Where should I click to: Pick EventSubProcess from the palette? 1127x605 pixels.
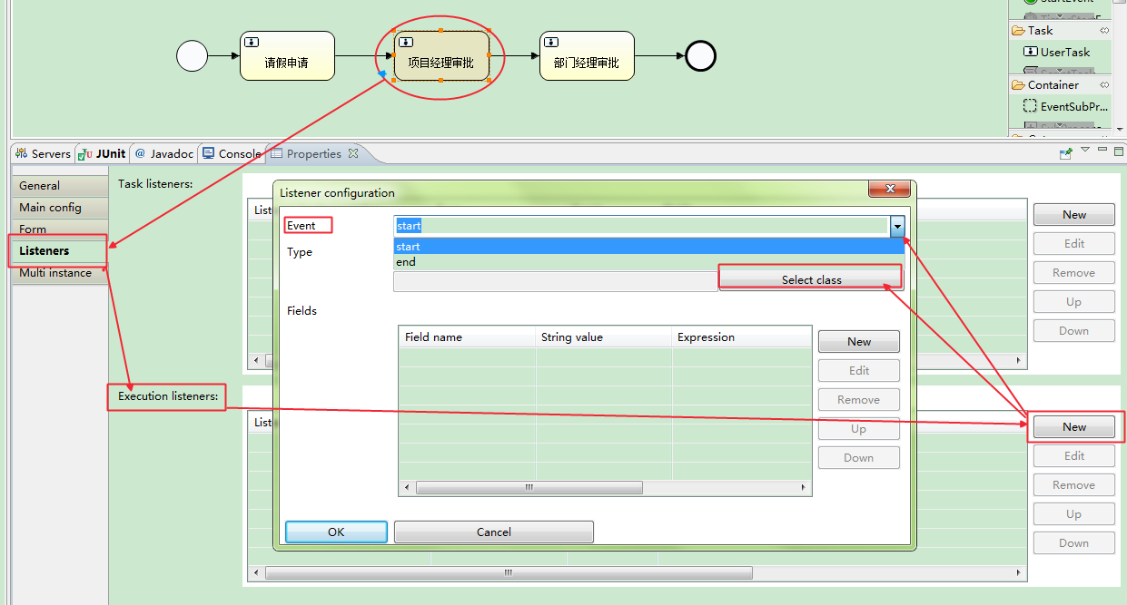(x=1066, y=106)
